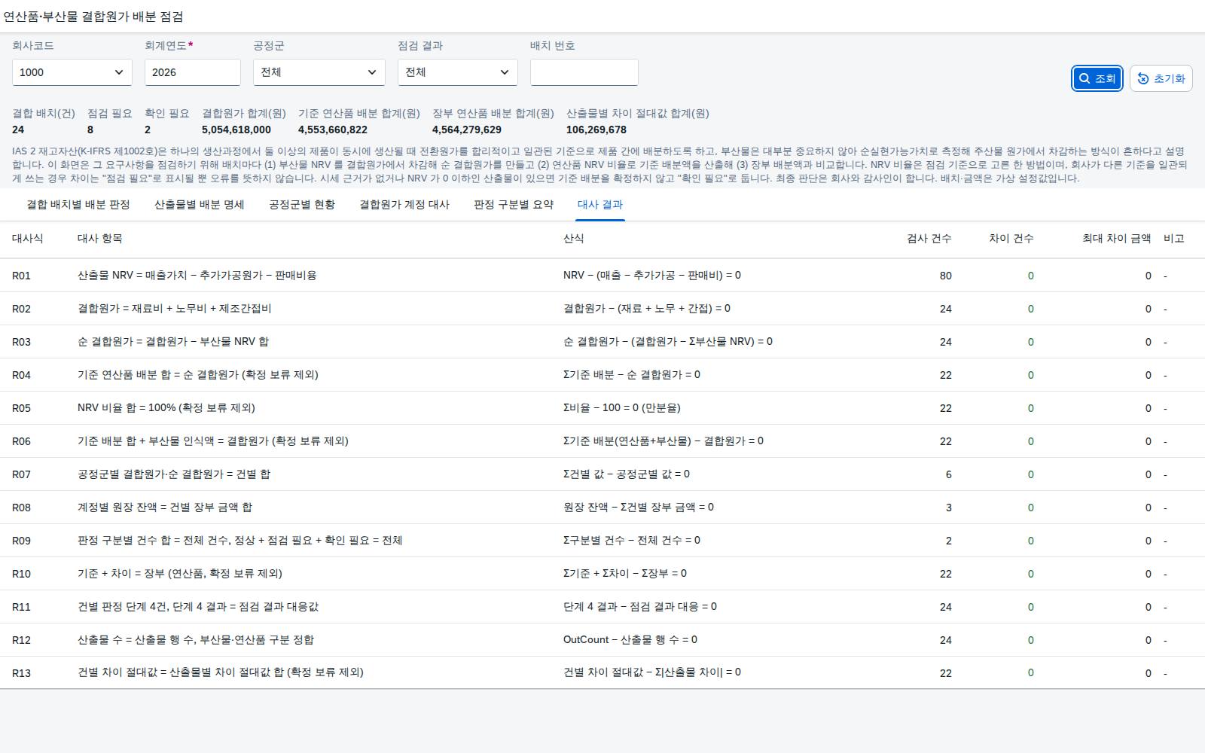Viewport: 1205px width, 753px height.
Task: Open the 결합원가 계정 대사 tab
Action: point(404,205)
